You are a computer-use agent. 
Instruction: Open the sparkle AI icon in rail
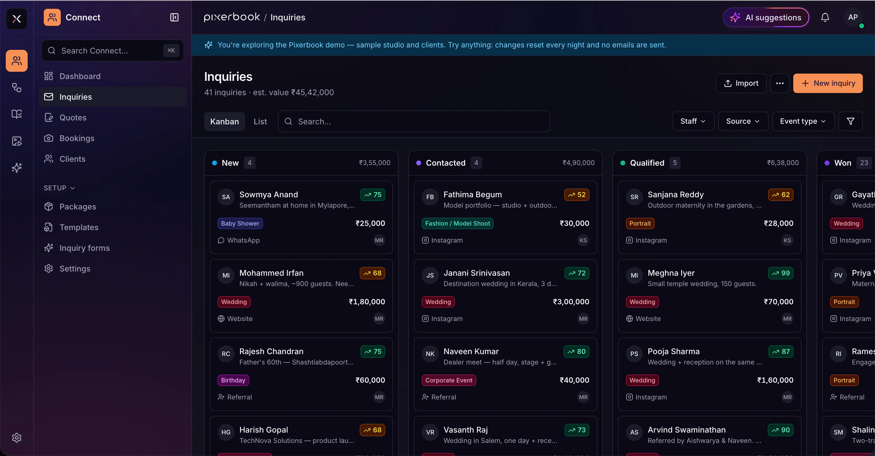pos(17,168)
